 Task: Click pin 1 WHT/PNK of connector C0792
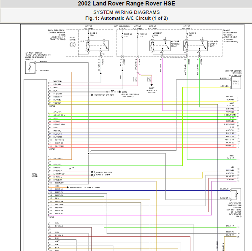coord(56,81)
